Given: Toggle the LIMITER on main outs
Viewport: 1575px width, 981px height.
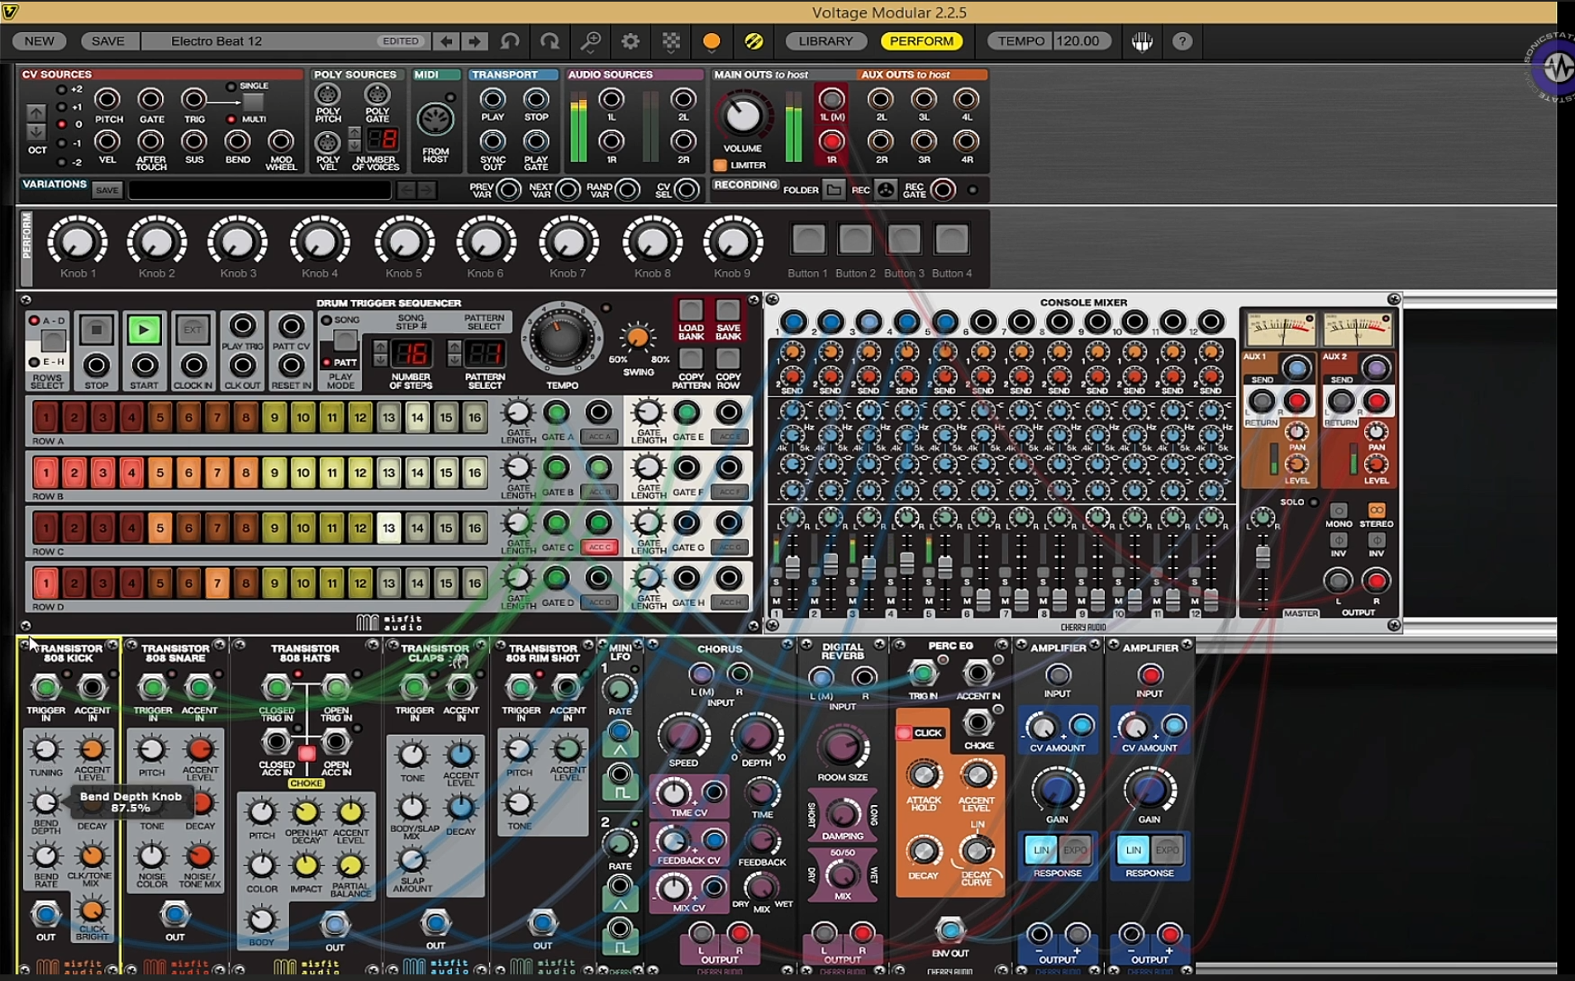Looking at the screenshot, I should tap(720, 165).
